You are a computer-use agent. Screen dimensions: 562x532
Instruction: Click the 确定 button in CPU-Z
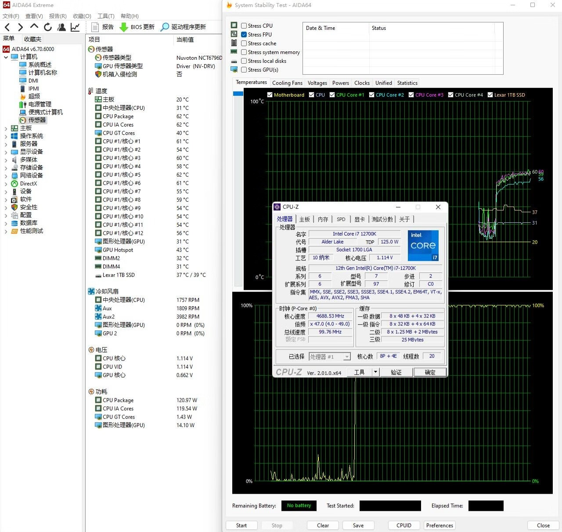point(430,372)
